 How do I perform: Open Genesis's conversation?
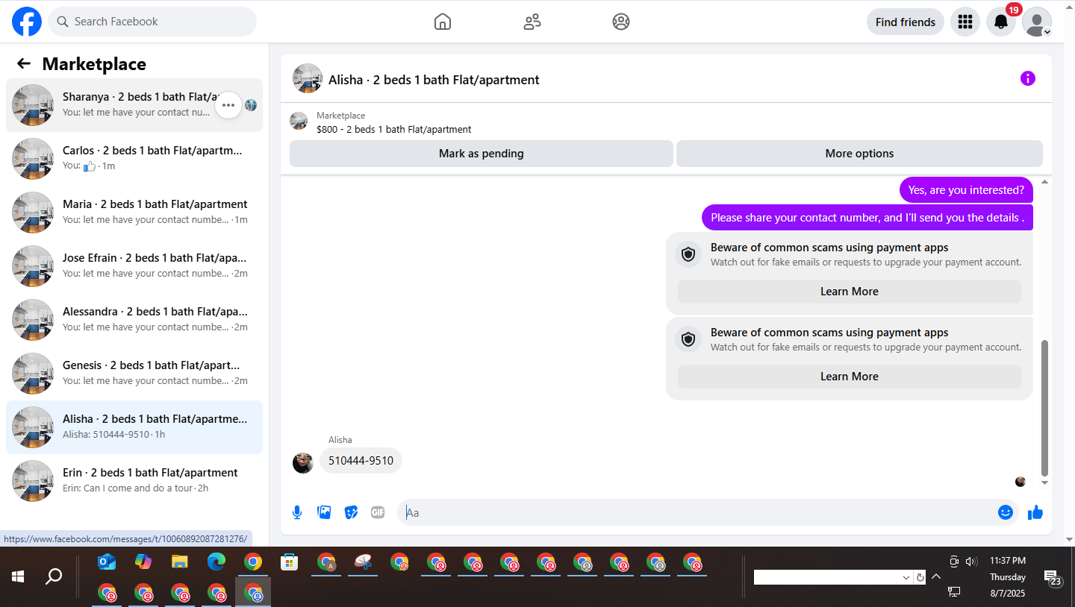(134, 374)
